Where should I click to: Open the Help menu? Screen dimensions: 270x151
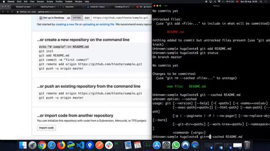(87, 2)
